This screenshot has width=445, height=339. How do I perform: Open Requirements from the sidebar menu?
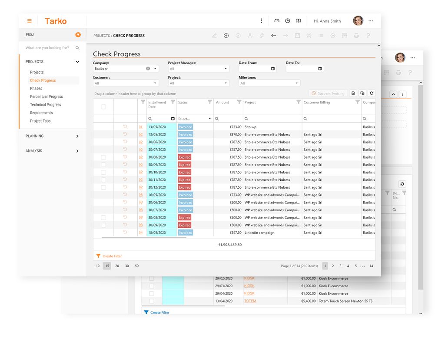(x=41, y=113)
